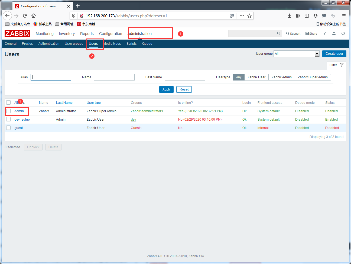Screen dimensions: 351x264
Task: Check the Admin user row checkbox
Action: click(8, 111)
